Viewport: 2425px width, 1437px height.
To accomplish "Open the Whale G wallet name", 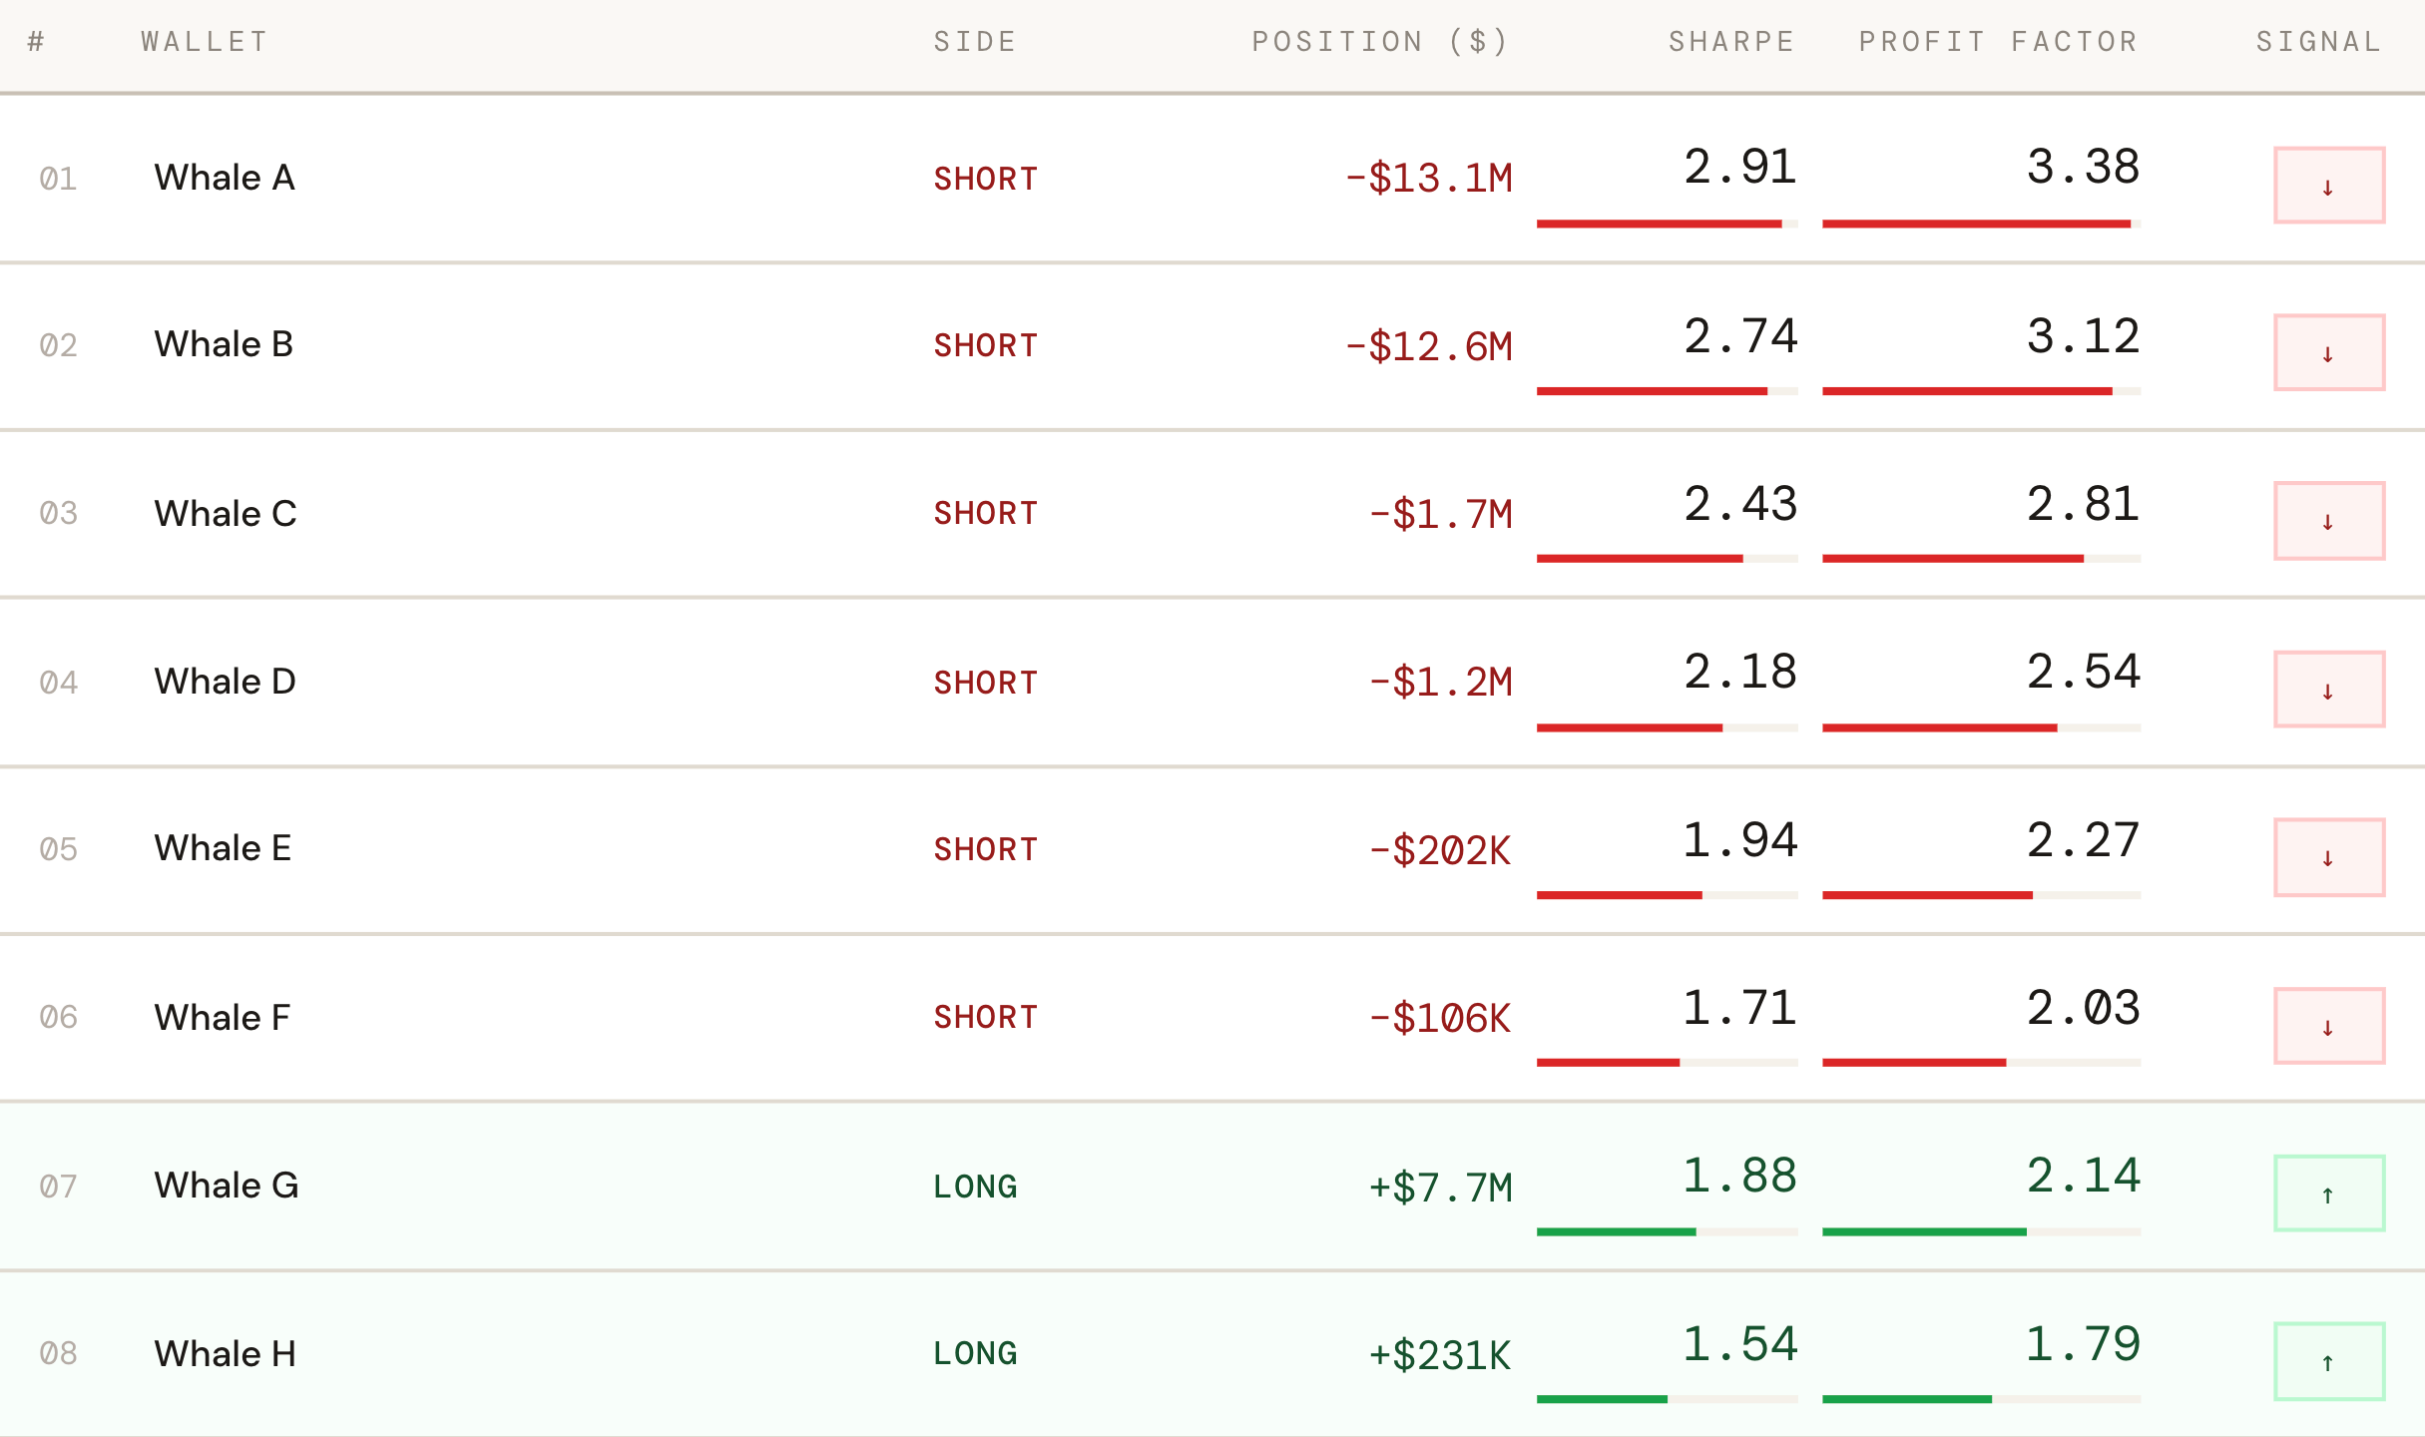I will pos(227,1186).
